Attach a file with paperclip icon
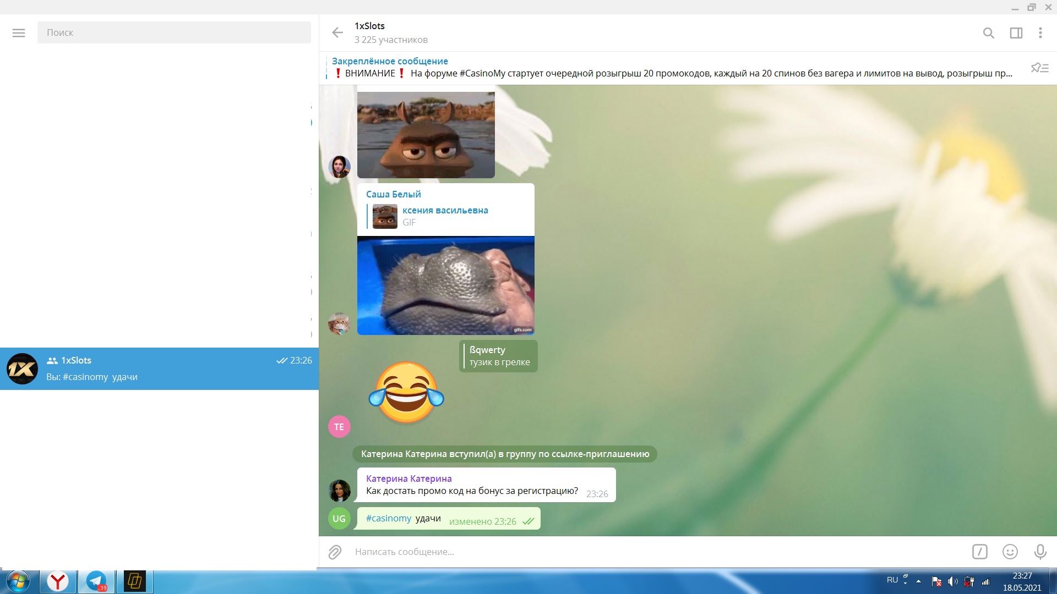 (335, 552)
